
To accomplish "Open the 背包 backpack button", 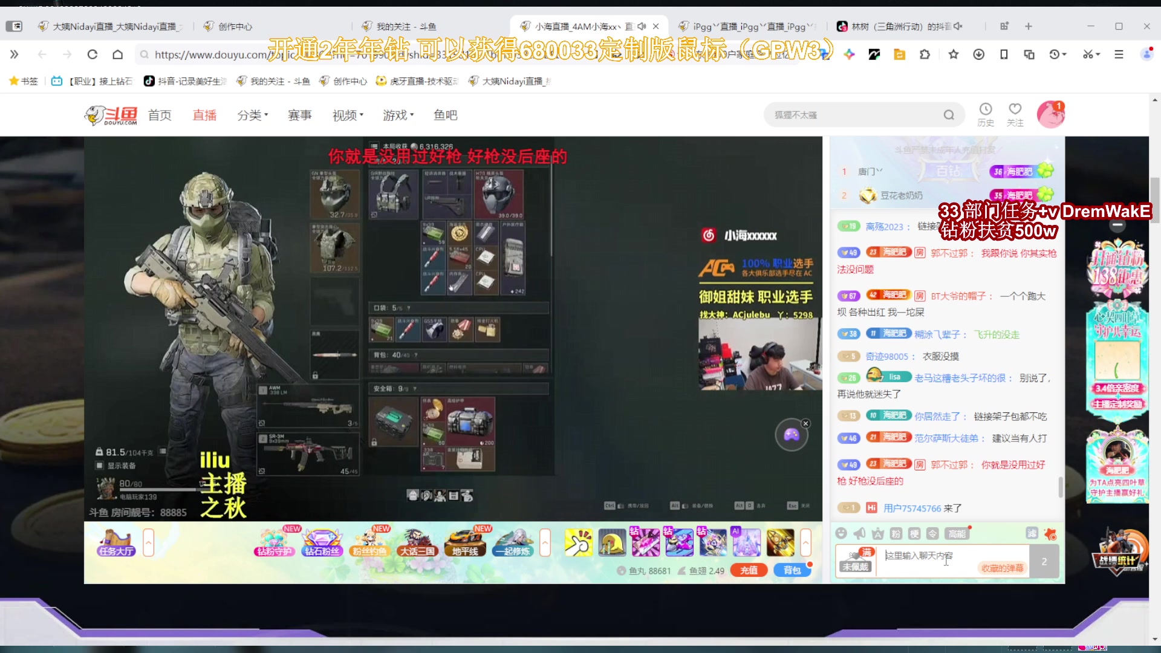I will click(792, 570).
